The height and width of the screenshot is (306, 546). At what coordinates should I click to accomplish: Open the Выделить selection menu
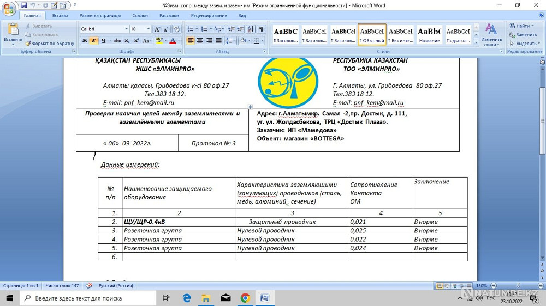[x=524, y=44]
